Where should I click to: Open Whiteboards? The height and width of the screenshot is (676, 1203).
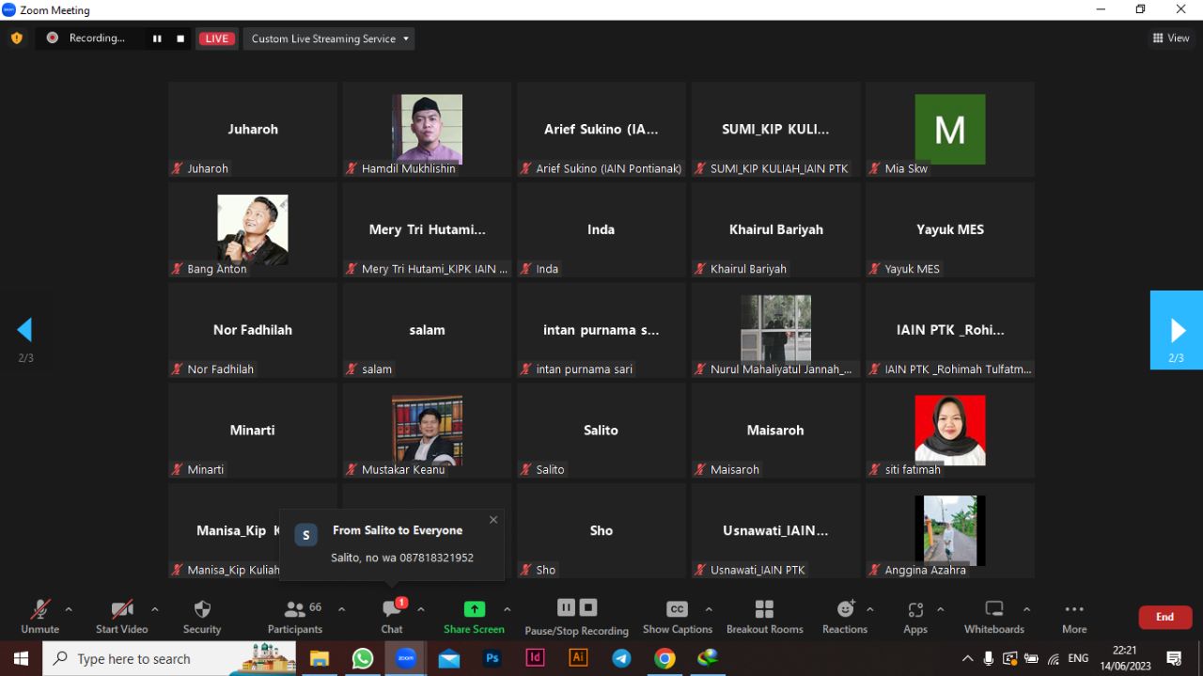click(993, 616)
